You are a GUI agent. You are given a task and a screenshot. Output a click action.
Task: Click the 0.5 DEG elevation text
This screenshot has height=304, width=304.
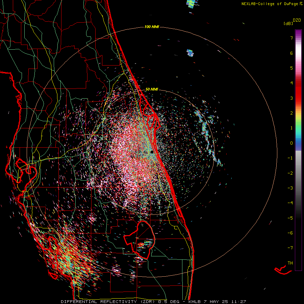point(168,302)
